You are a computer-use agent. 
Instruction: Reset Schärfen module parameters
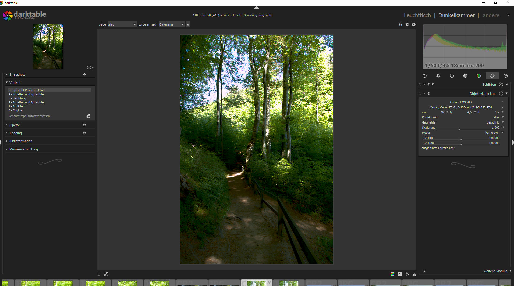[429, 84]
